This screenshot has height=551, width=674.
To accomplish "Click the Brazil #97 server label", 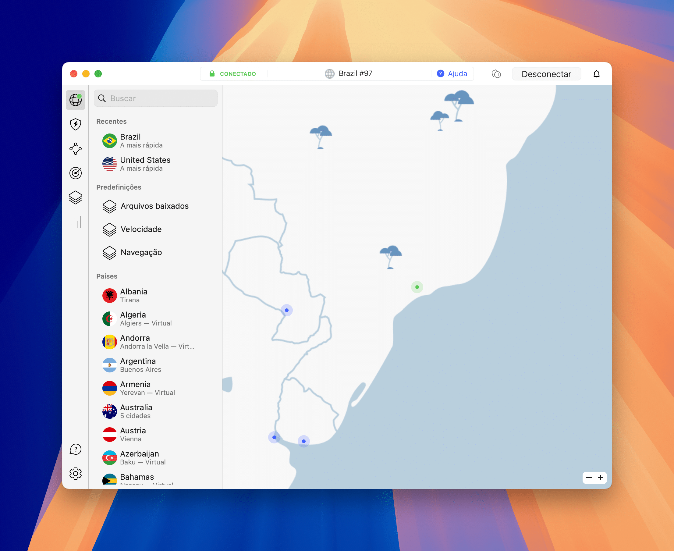I will tap(355, 74).
